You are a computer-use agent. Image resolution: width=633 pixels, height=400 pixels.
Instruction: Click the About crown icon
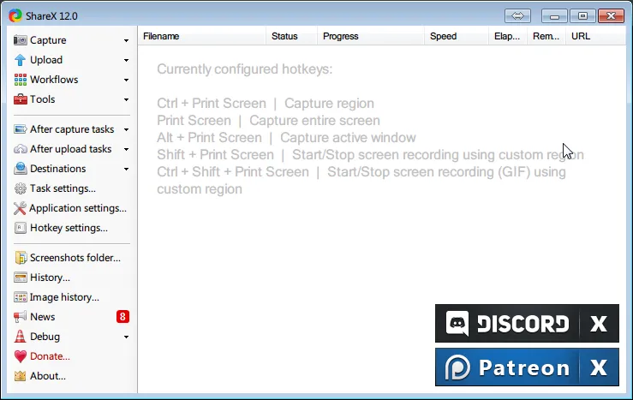coord(21,376)
